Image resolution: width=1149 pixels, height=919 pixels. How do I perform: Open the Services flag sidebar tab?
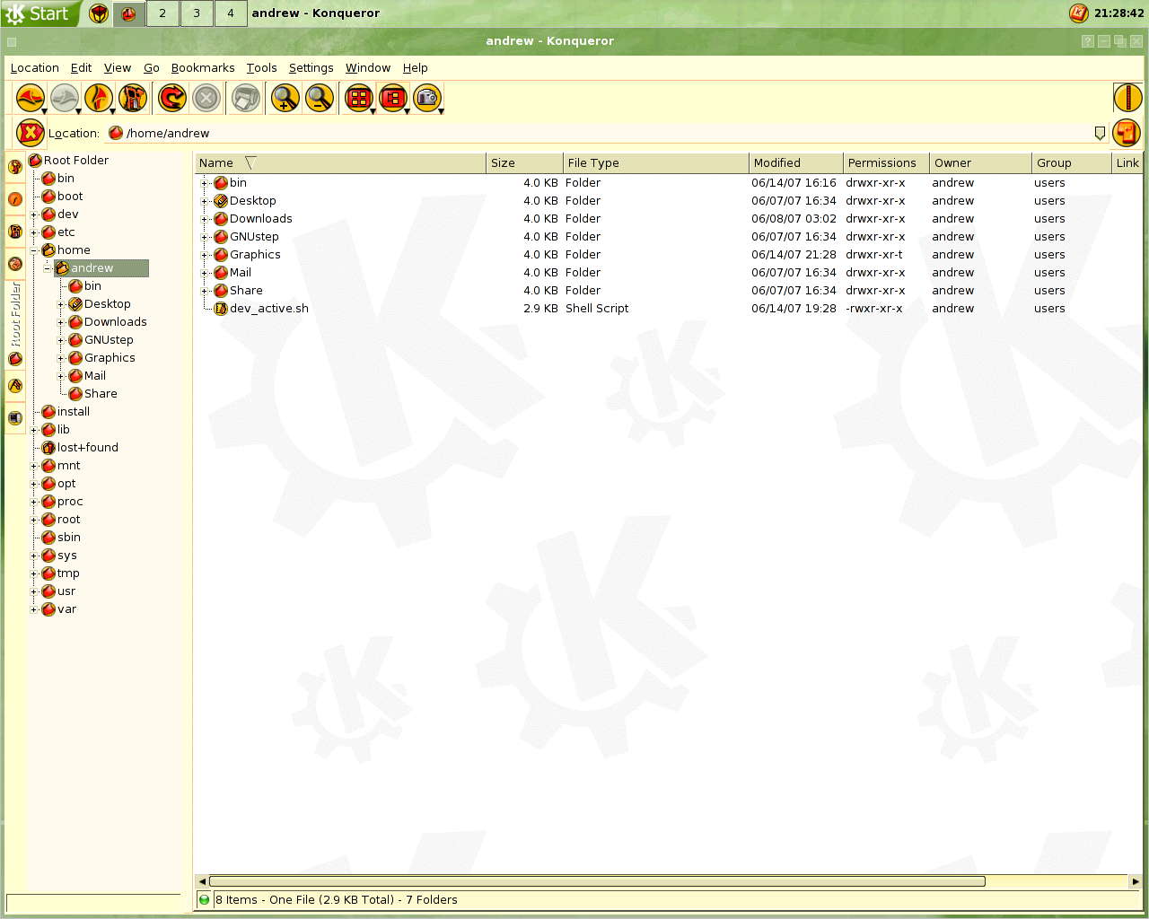point(15,386)
